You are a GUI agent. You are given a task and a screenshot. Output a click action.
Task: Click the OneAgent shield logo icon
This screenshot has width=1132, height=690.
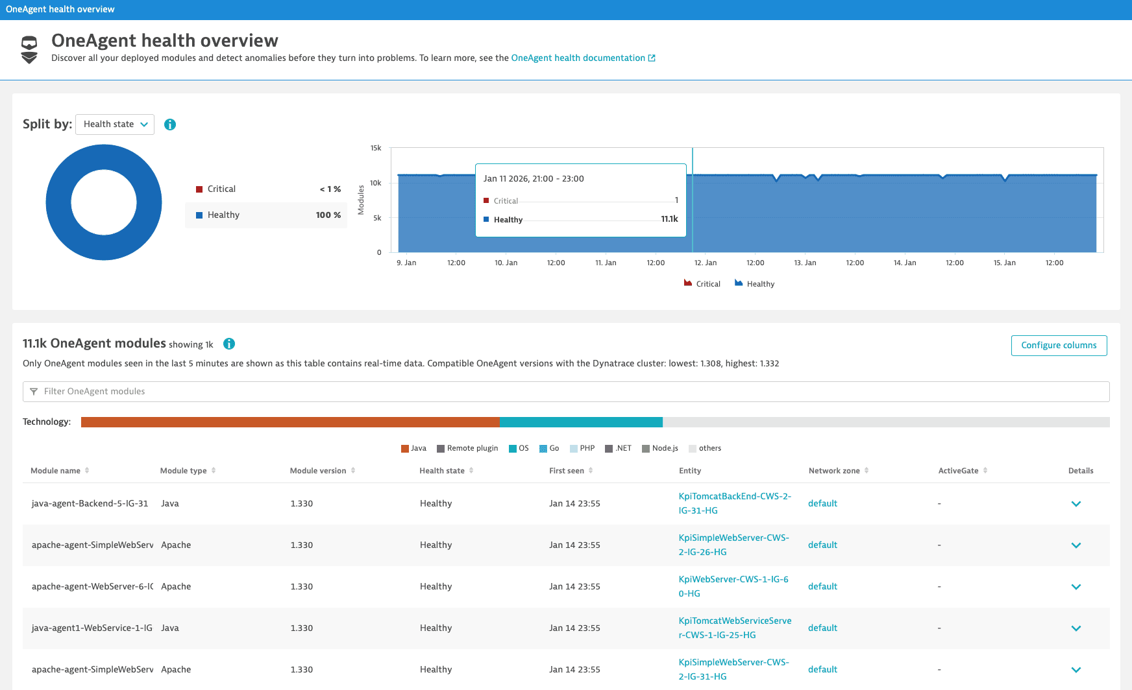coord(29,50)
